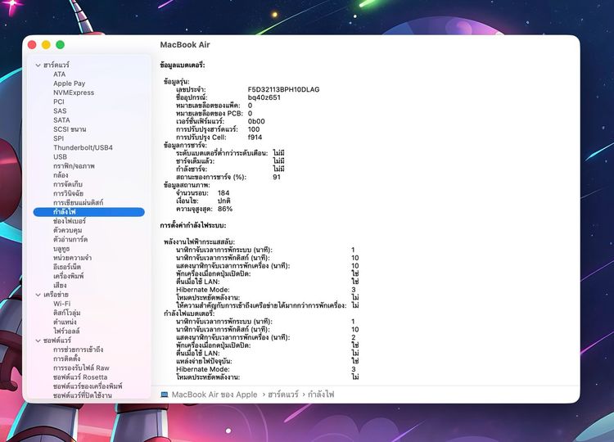Select การจัดเก็บ in the sidebar
Screen dimensions: 614x442
tap(68, 184)
